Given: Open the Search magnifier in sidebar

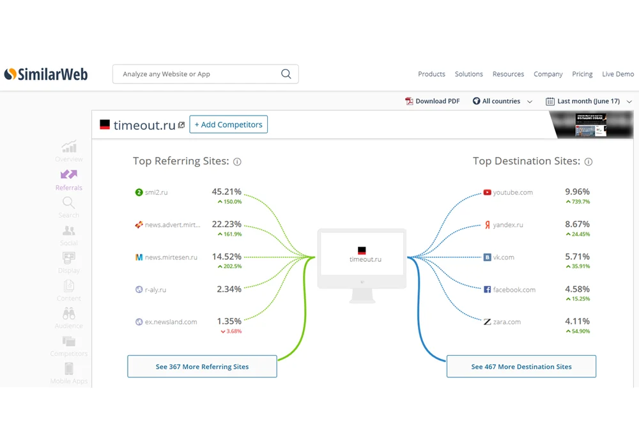Looking at the screenshot, I should click(68, 202).
